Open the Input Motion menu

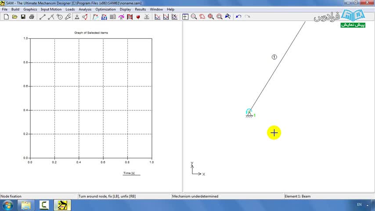click(x=51, y=9)
